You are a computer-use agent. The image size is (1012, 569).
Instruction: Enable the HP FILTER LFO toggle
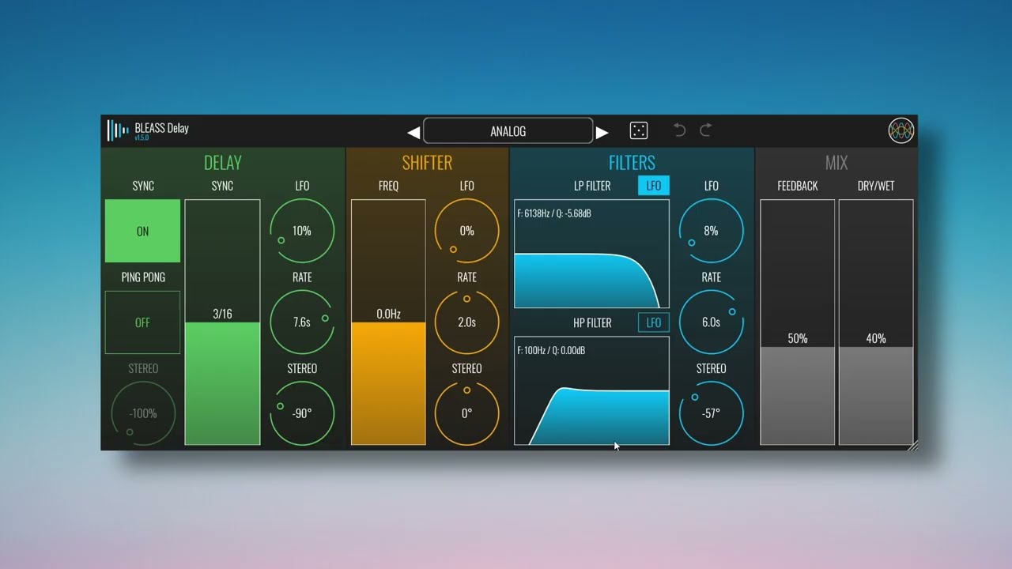[654, 322]
